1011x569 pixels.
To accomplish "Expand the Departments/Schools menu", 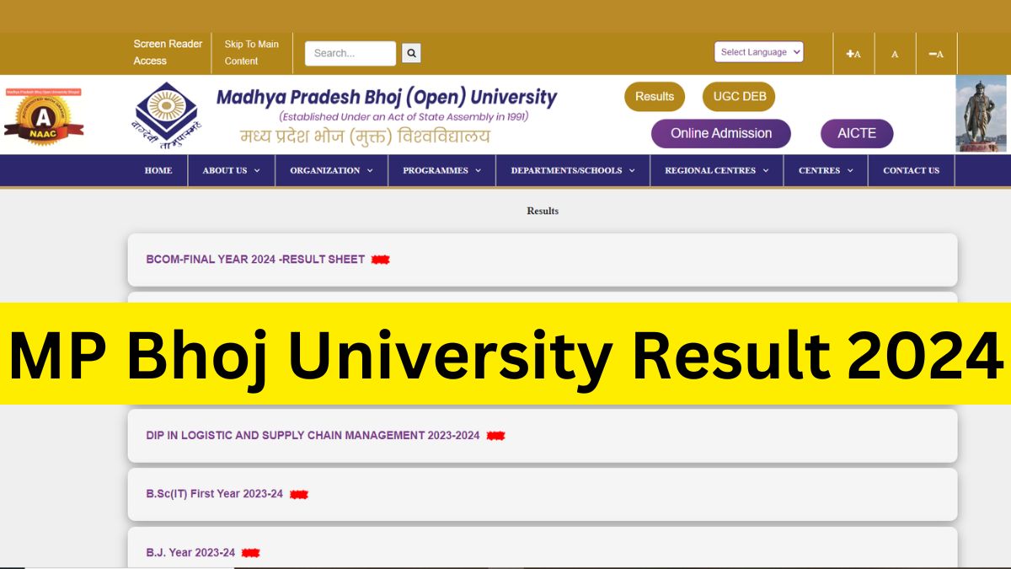I will tap(573, 170).
